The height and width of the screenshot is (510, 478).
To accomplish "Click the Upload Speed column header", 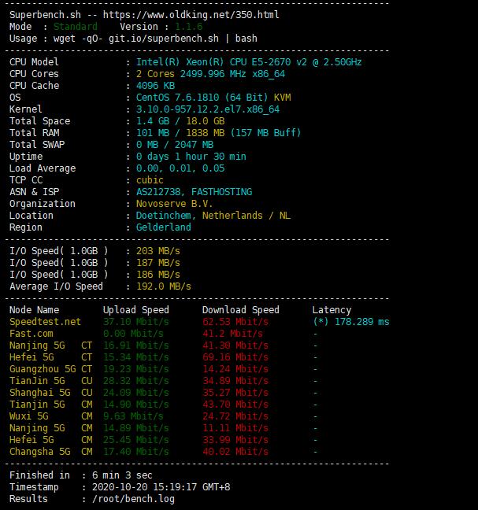I will pyautogui.click(x=136, y=310).
